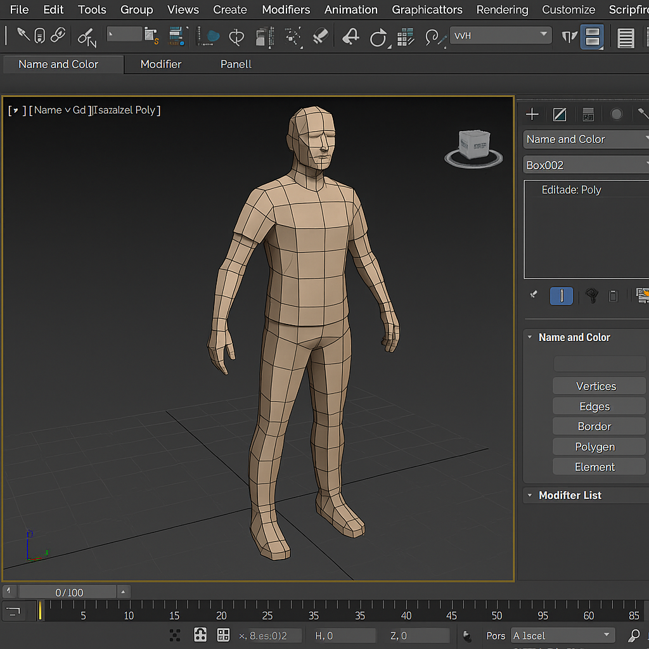Open the Modifiers menu
This screenshot has height=649, width=649.
pyautogui.click(x=286, y=10)
